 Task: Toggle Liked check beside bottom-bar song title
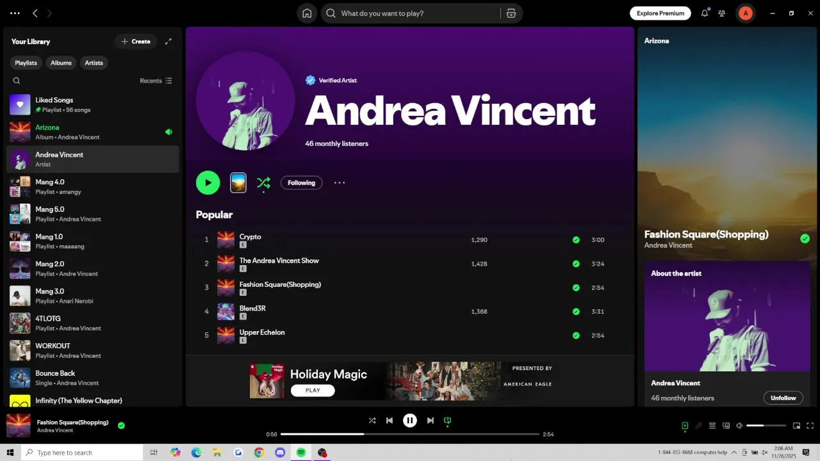pos(121,425)
